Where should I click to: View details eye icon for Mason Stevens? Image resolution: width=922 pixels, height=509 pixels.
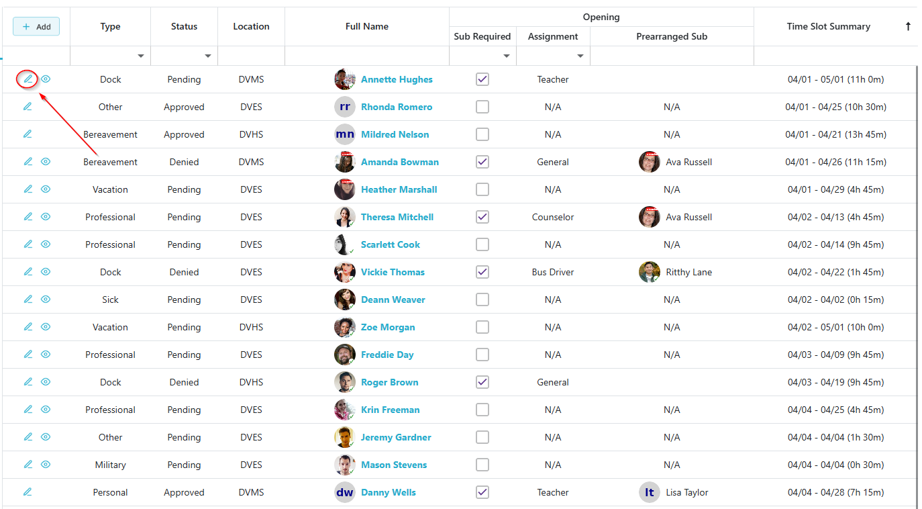[46, 465]
